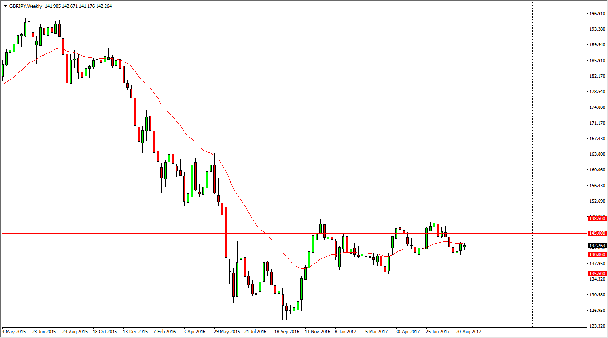Click the 196.930 price axis value
The width and height of the screenshot is (608, 338).
tap(597, 14)
